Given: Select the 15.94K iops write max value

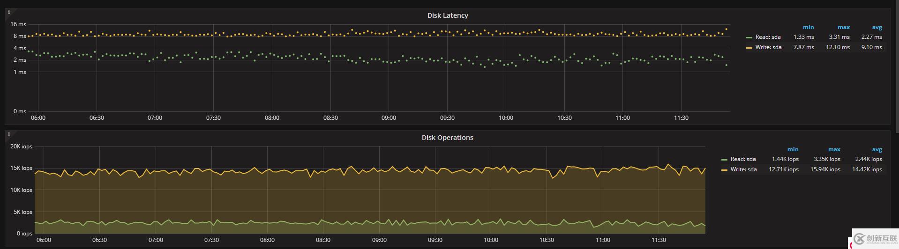Looking at the screenshot, I should (825, 169).
